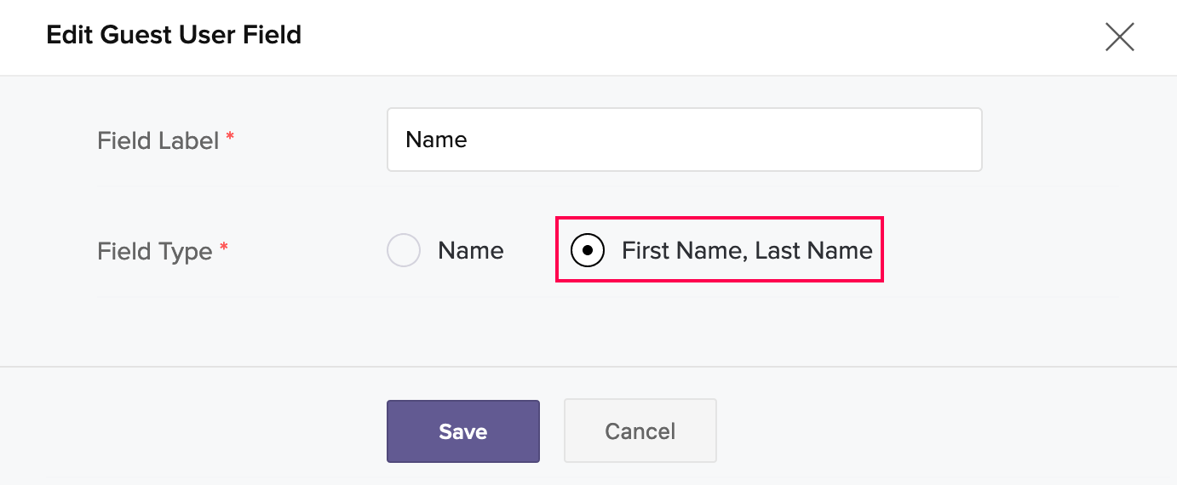Click the dialog title "Edit Guest User Field"

point(174,36)
